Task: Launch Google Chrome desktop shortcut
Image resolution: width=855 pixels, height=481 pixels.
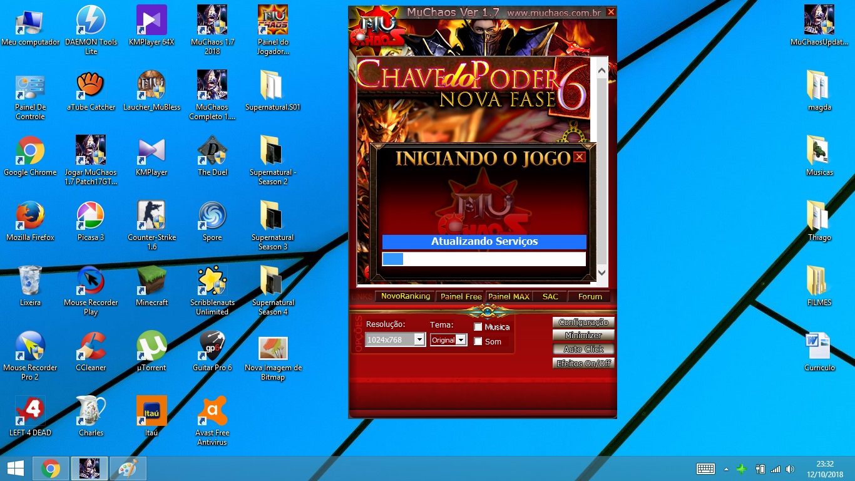Action: pyautogui.click(x=30, y=157)
